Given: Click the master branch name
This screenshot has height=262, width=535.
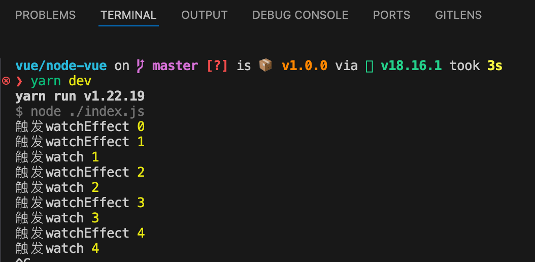Looking at the screenshot, I should 175,65.
